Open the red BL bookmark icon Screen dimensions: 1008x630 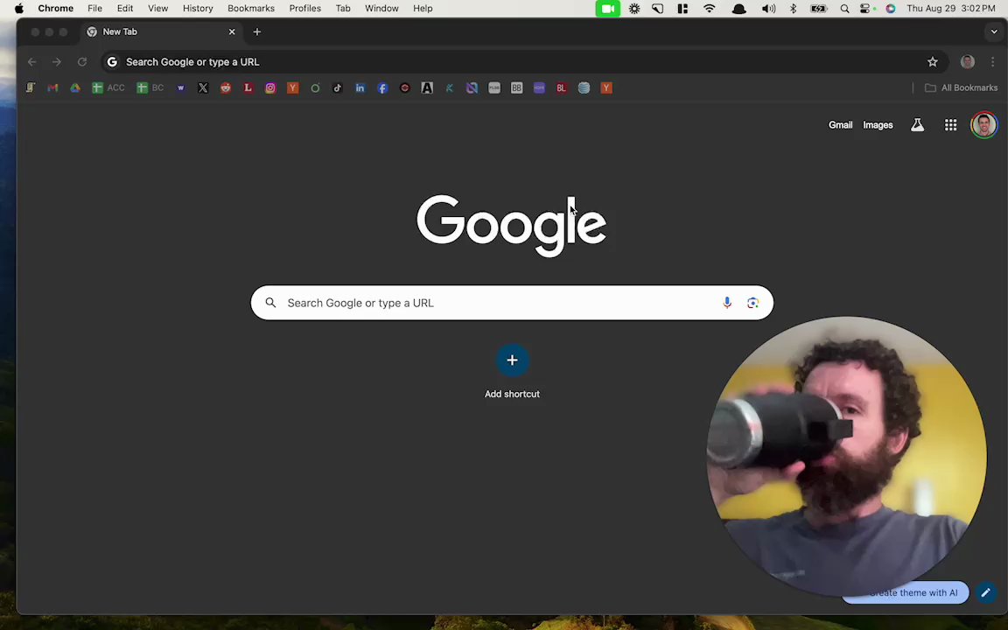[561, 88]
